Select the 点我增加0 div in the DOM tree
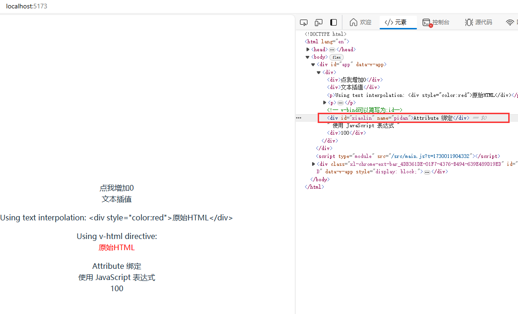This screenshot has width=518, height=314. point(355,80)
